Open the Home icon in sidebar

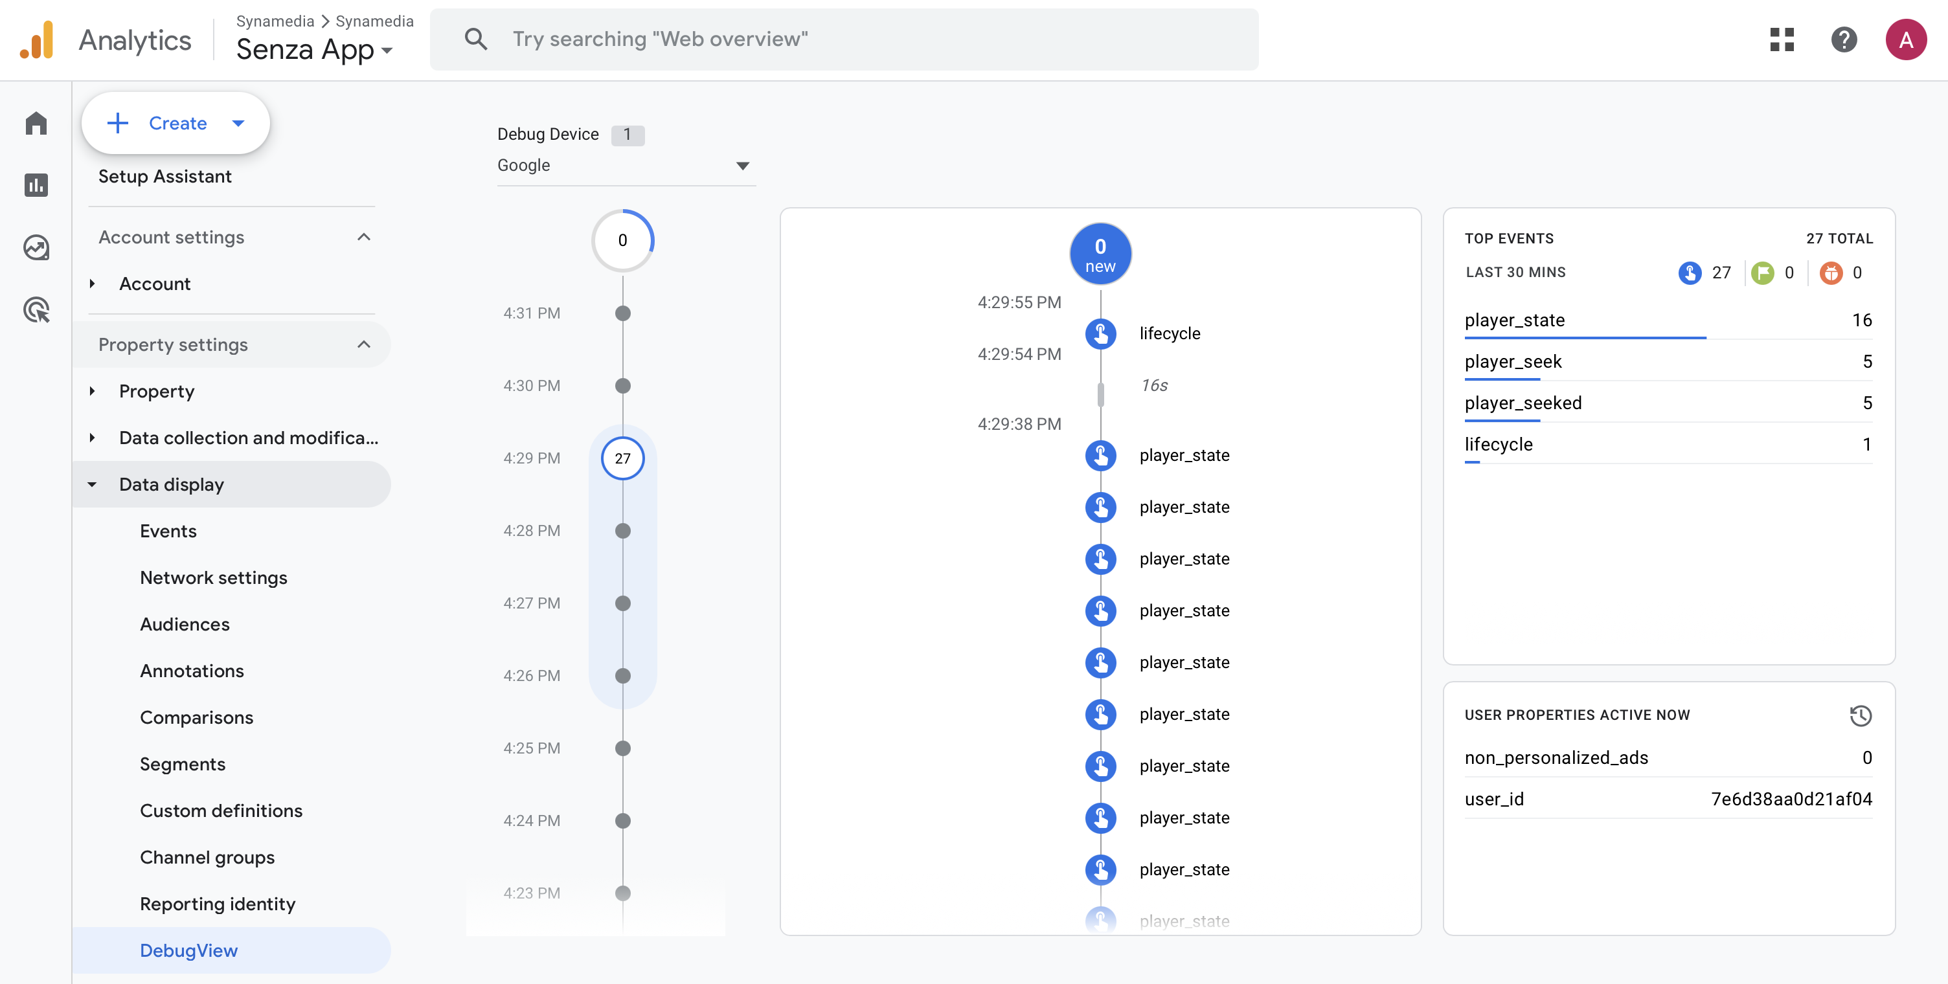(x=36, y=123)
